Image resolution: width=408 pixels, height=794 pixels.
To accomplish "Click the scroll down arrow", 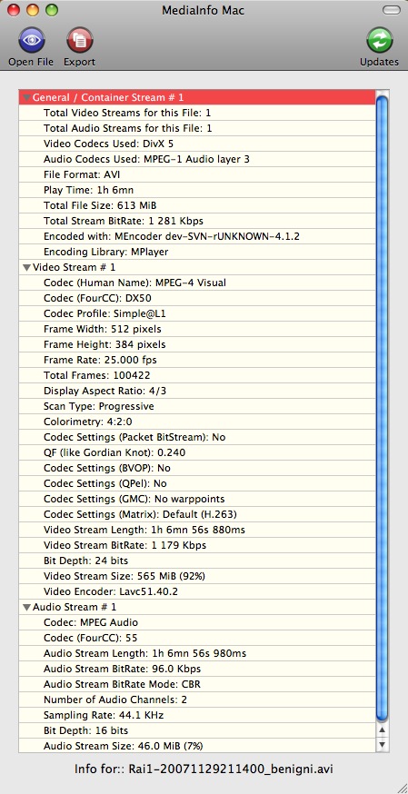I will [383, 744].
